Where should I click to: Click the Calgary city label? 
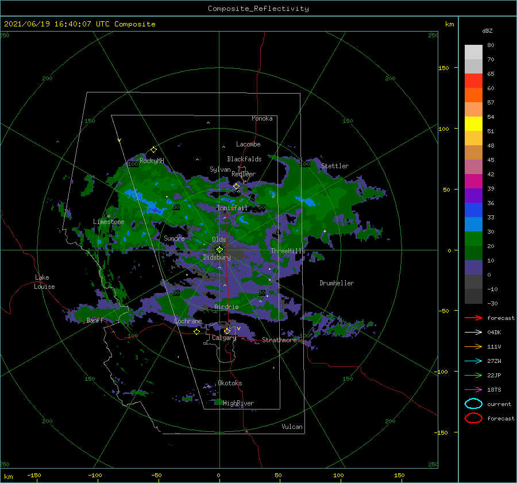click(x=224, y=338)
